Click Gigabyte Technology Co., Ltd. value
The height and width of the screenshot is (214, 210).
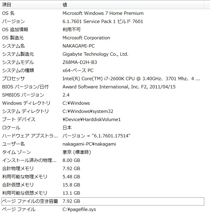click(95, 54)
